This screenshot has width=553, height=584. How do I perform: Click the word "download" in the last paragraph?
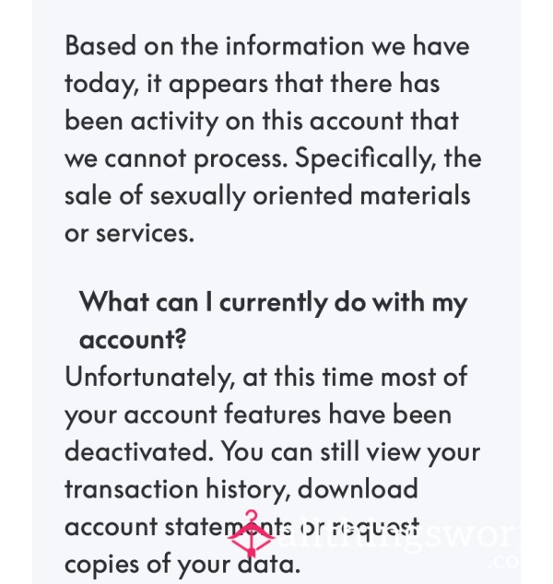pos(358,488)
